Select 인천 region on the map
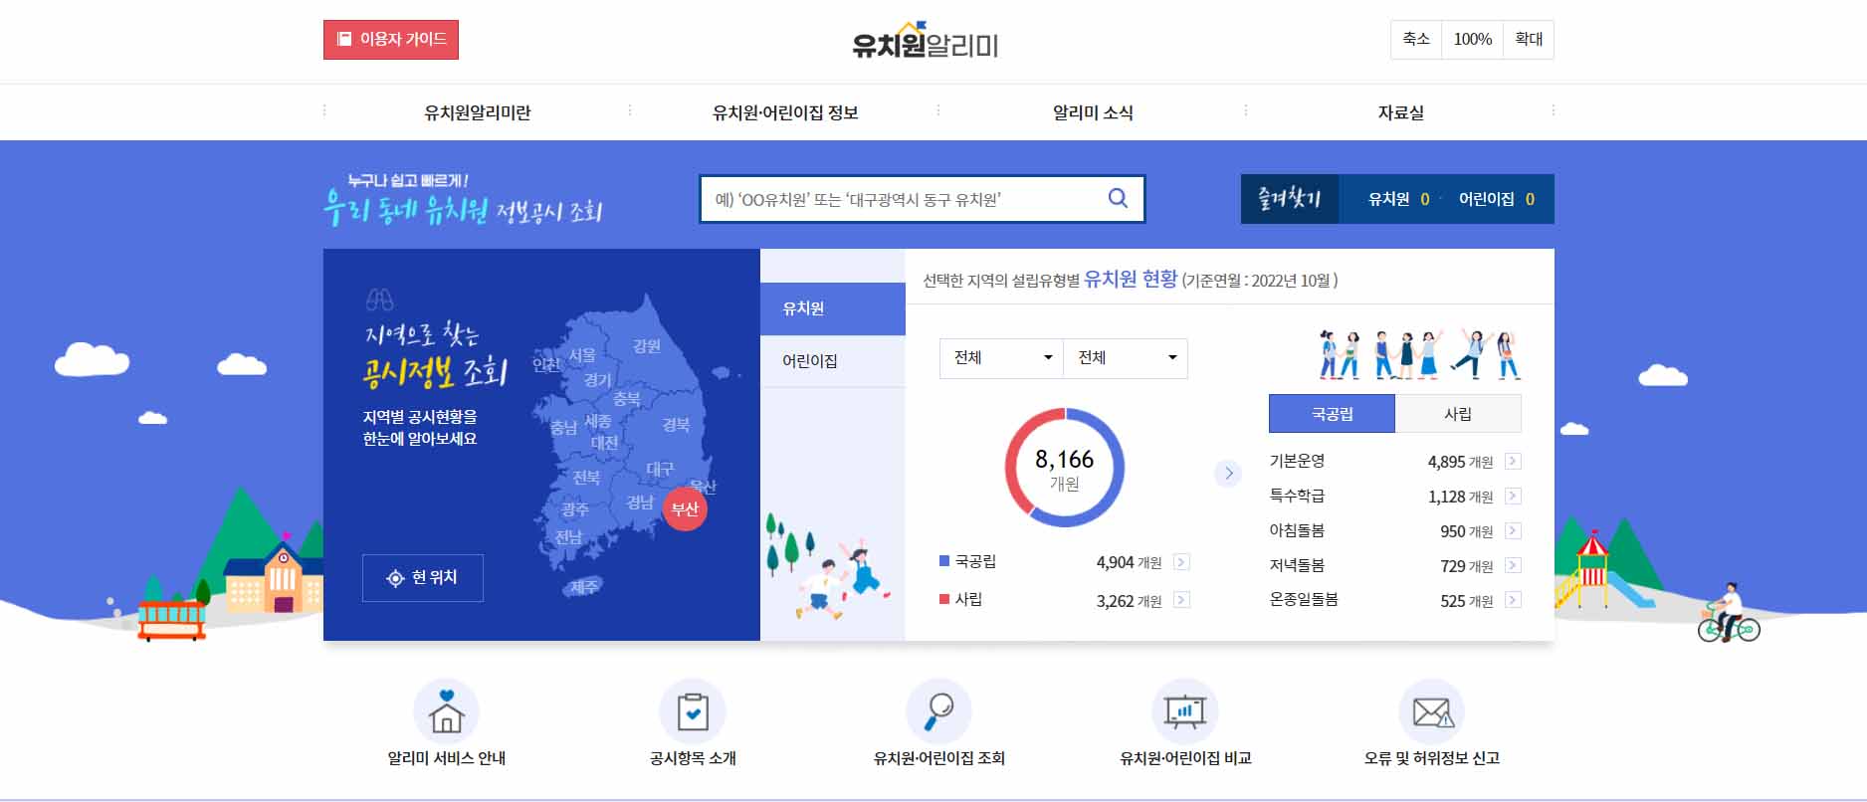The width and height of the screenshot is (1867, 802). tap(546, 365)
